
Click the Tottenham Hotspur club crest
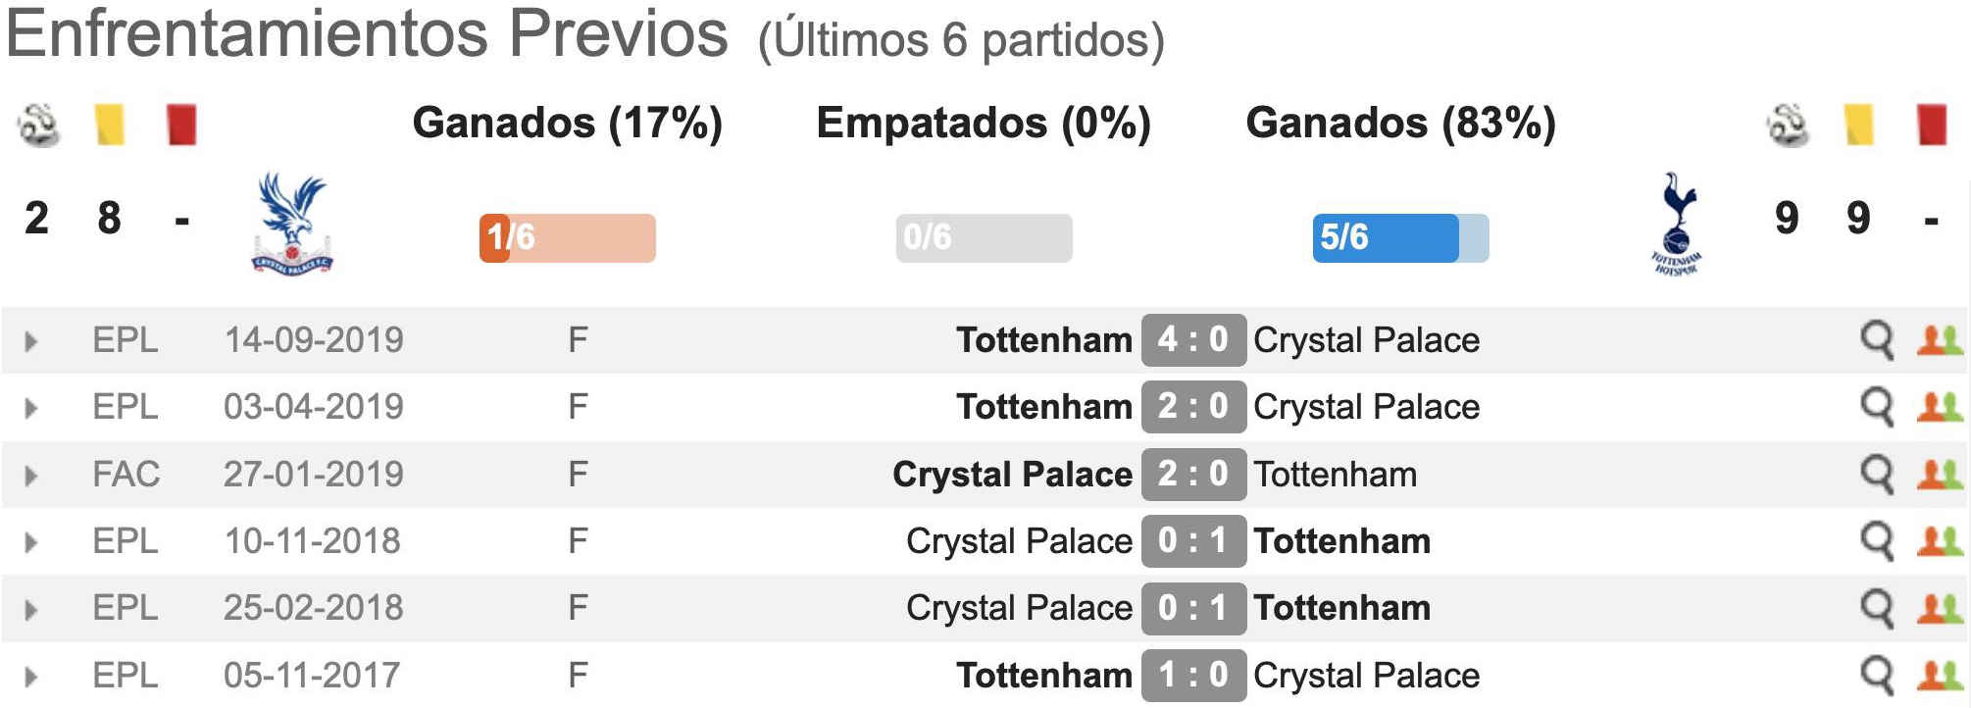pyautogui.click(x=1677, y=225)
